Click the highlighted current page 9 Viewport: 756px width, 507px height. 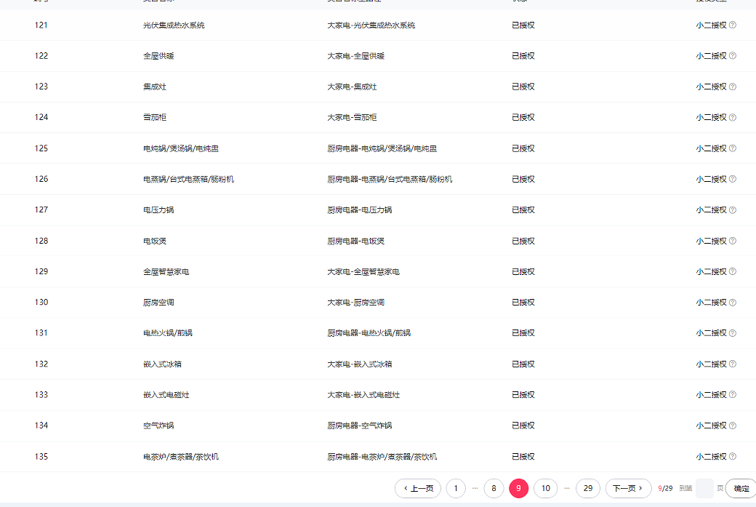tap(518, 489)
